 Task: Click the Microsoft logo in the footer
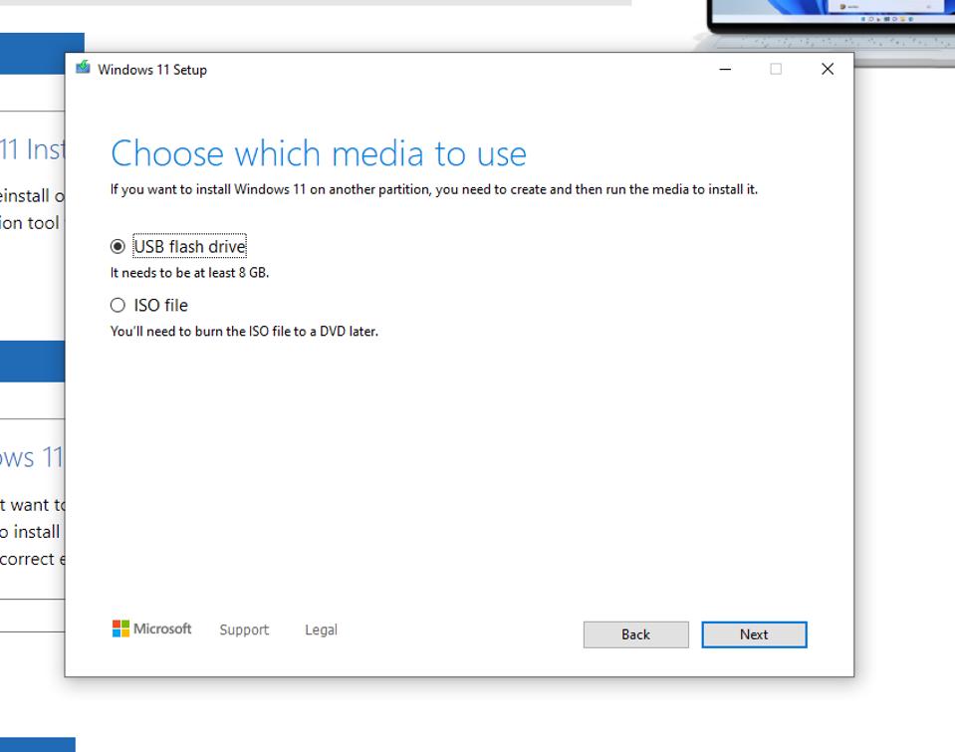click(151, 628)
